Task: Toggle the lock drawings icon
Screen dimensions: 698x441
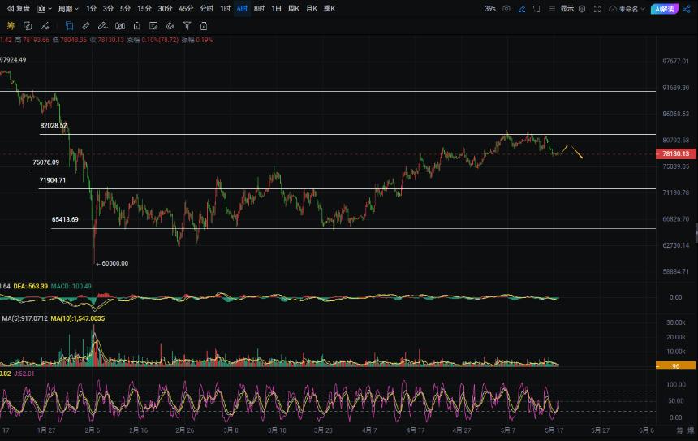Action: [x=136, y=26]
